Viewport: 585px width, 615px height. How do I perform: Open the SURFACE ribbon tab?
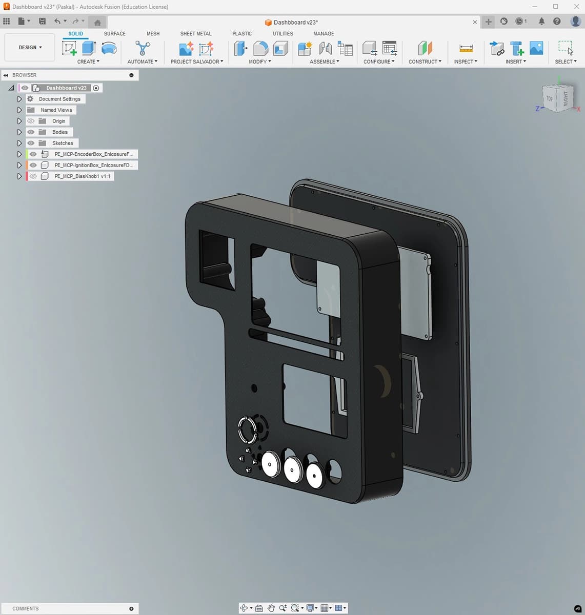pos(114,33)
